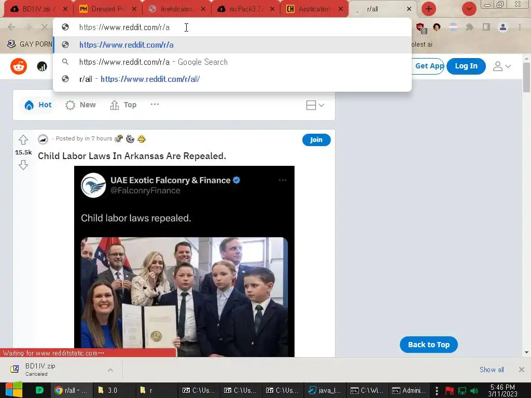The width and height of the screenshot is (531, 398).
Task: Open the tab search red chevron button
Action: [x=469, y=9]
